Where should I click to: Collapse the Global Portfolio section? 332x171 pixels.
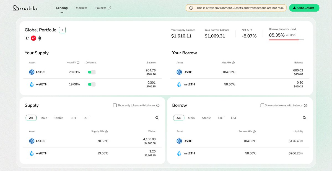[62, 30]
